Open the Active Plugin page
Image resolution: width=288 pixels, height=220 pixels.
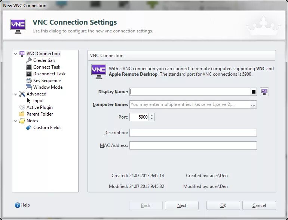tap(40, 107)
